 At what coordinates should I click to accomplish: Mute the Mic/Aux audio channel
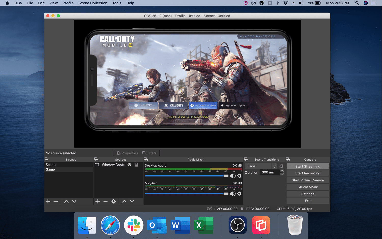click(x=232, y=194)
